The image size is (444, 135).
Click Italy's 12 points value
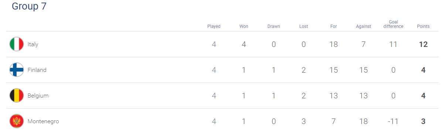pos(423,44)
